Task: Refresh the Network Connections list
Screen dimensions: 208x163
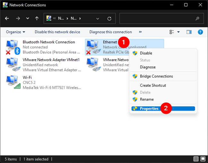Action: pos(109,19)
